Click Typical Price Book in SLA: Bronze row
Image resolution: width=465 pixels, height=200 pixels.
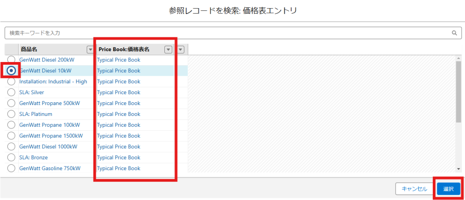coord(119,157)
